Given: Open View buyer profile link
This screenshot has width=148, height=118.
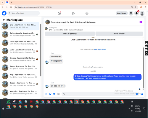Looking at the screenshot, I should coord(100,49).
